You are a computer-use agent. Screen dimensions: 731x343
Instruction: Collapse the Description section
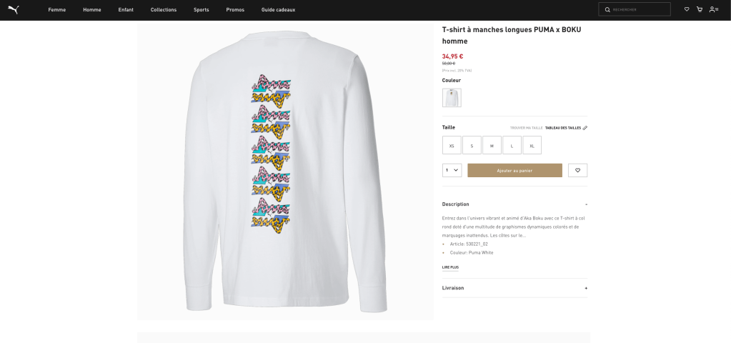(x=586, y=204)
